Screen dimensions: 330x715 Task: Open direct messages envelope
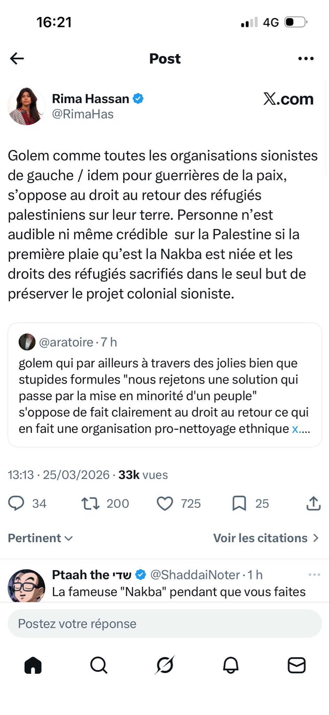pos(297,665)
